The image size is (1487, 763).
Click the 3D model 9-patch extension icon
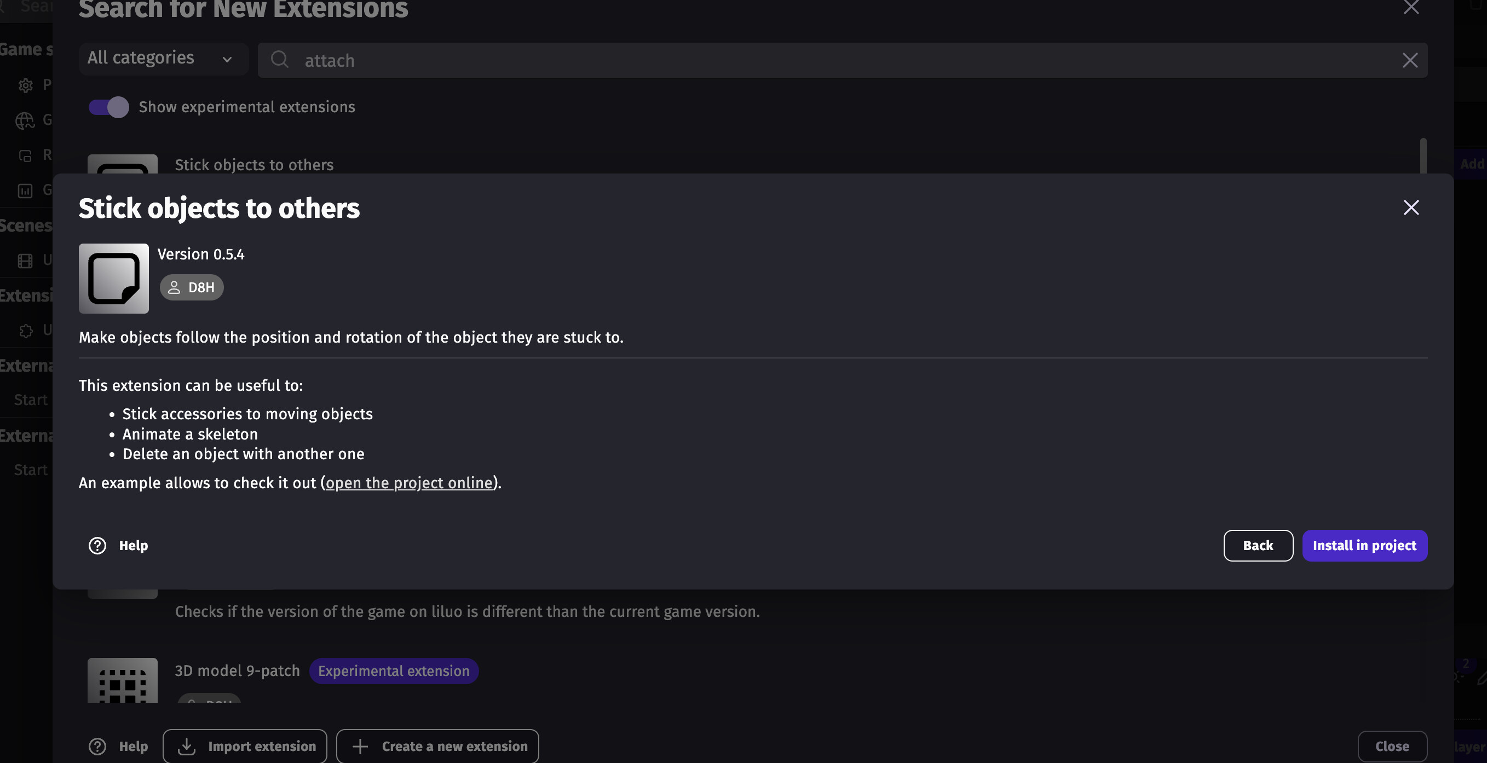click(x=123, y=681)
